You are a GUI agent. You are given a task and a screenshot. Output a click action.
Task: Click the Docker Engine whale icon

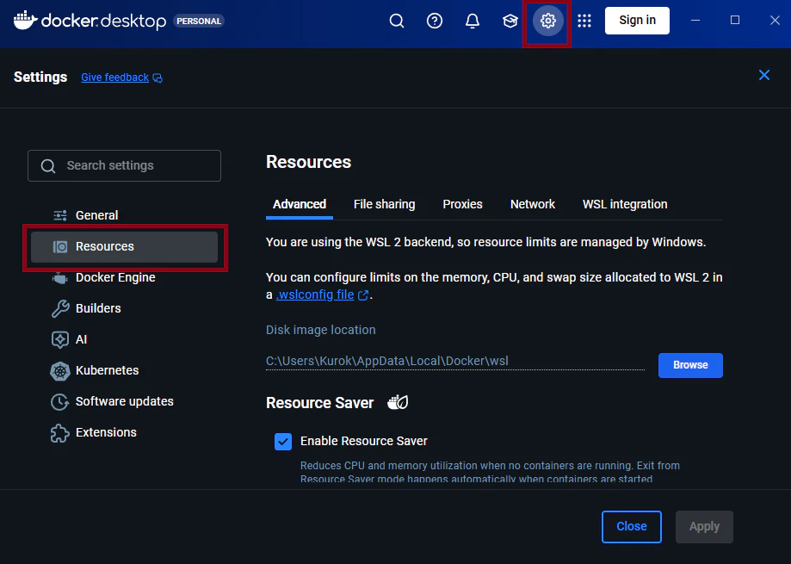tap(59, 278)
